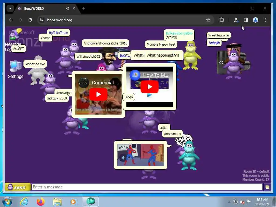This screenshot has height=207, width=276.
Task: Click the 'Member Count: 17' text
Action: click(256, 179)
